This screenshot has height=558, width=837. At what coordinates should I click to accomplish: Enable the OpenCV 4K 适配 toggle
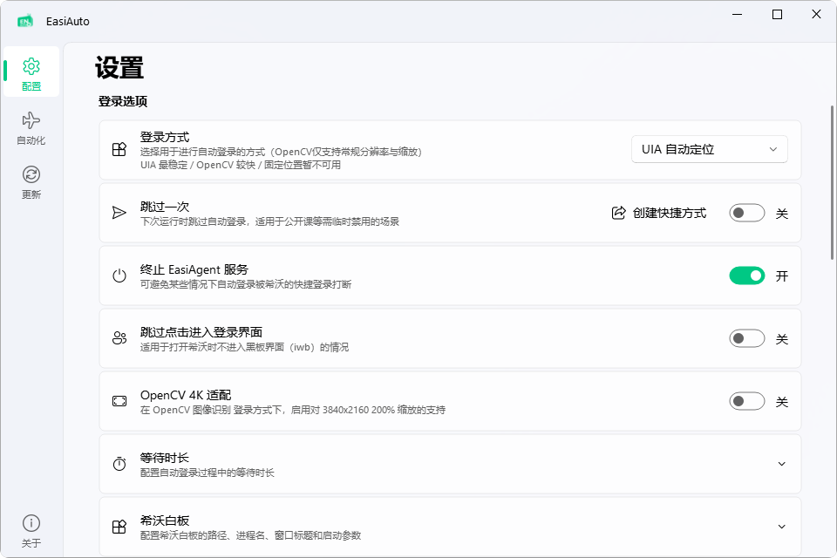[x=746, y=401]
